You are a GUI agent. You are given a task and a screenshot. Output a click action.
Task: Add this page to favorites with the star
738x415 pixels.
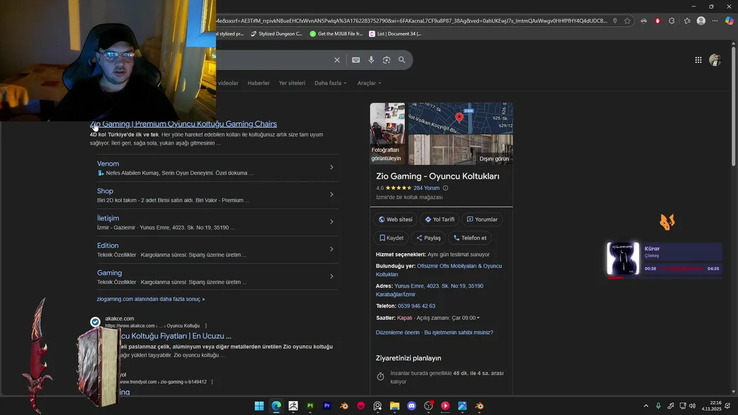[x=627, y=21]
